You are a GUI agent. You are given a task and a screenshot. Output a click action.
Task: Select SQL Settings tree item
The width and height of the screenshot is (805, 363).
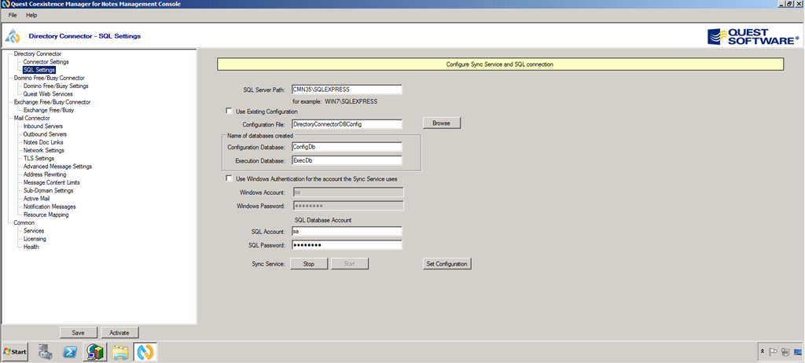tap(39, 70)
